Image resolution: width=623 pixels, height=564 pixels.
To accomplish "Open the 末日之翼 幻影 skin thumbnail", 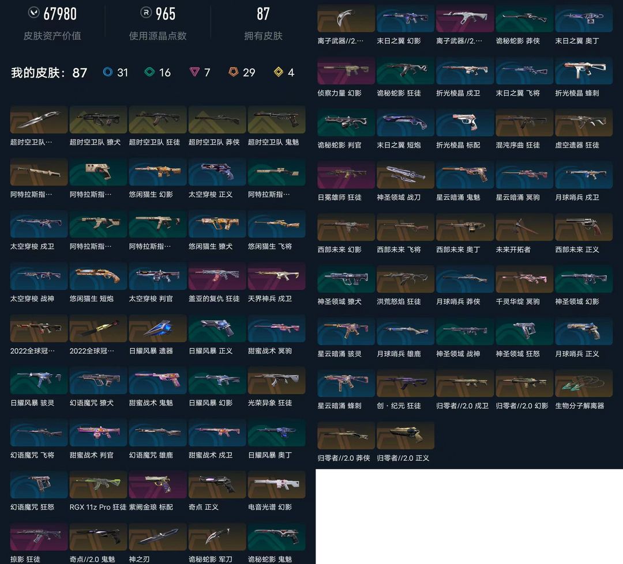I will tap(406, 18).
